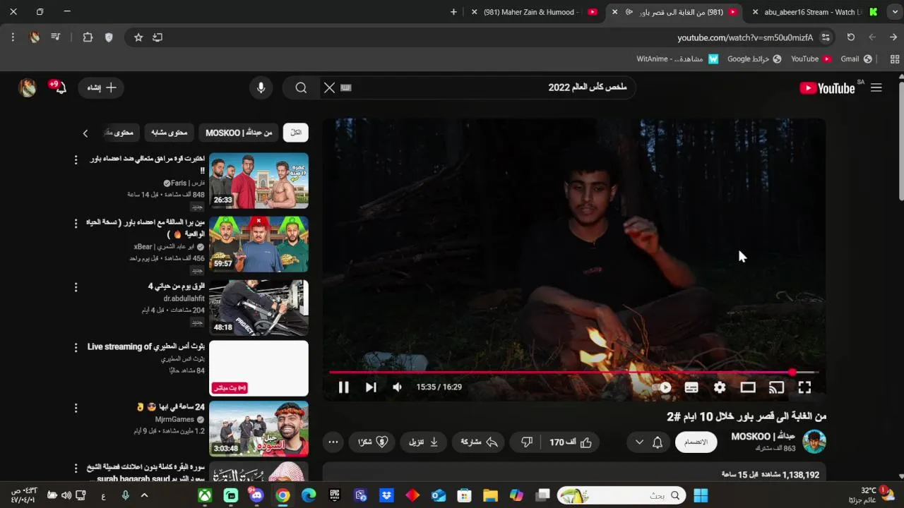The width and height of the screenshot is (904, 508).
Task: Share the video via مشاركة
Action: click(x=480, y=442)
